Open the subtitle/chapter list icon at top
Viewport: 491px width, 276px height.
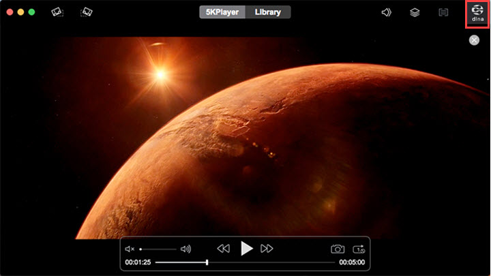[x=443, y=12]
